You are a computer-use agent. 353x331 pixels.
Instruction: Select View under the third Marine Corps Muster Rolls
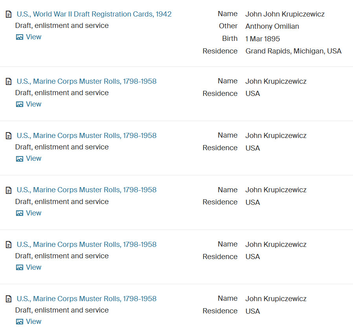click(x=33, y=213)
